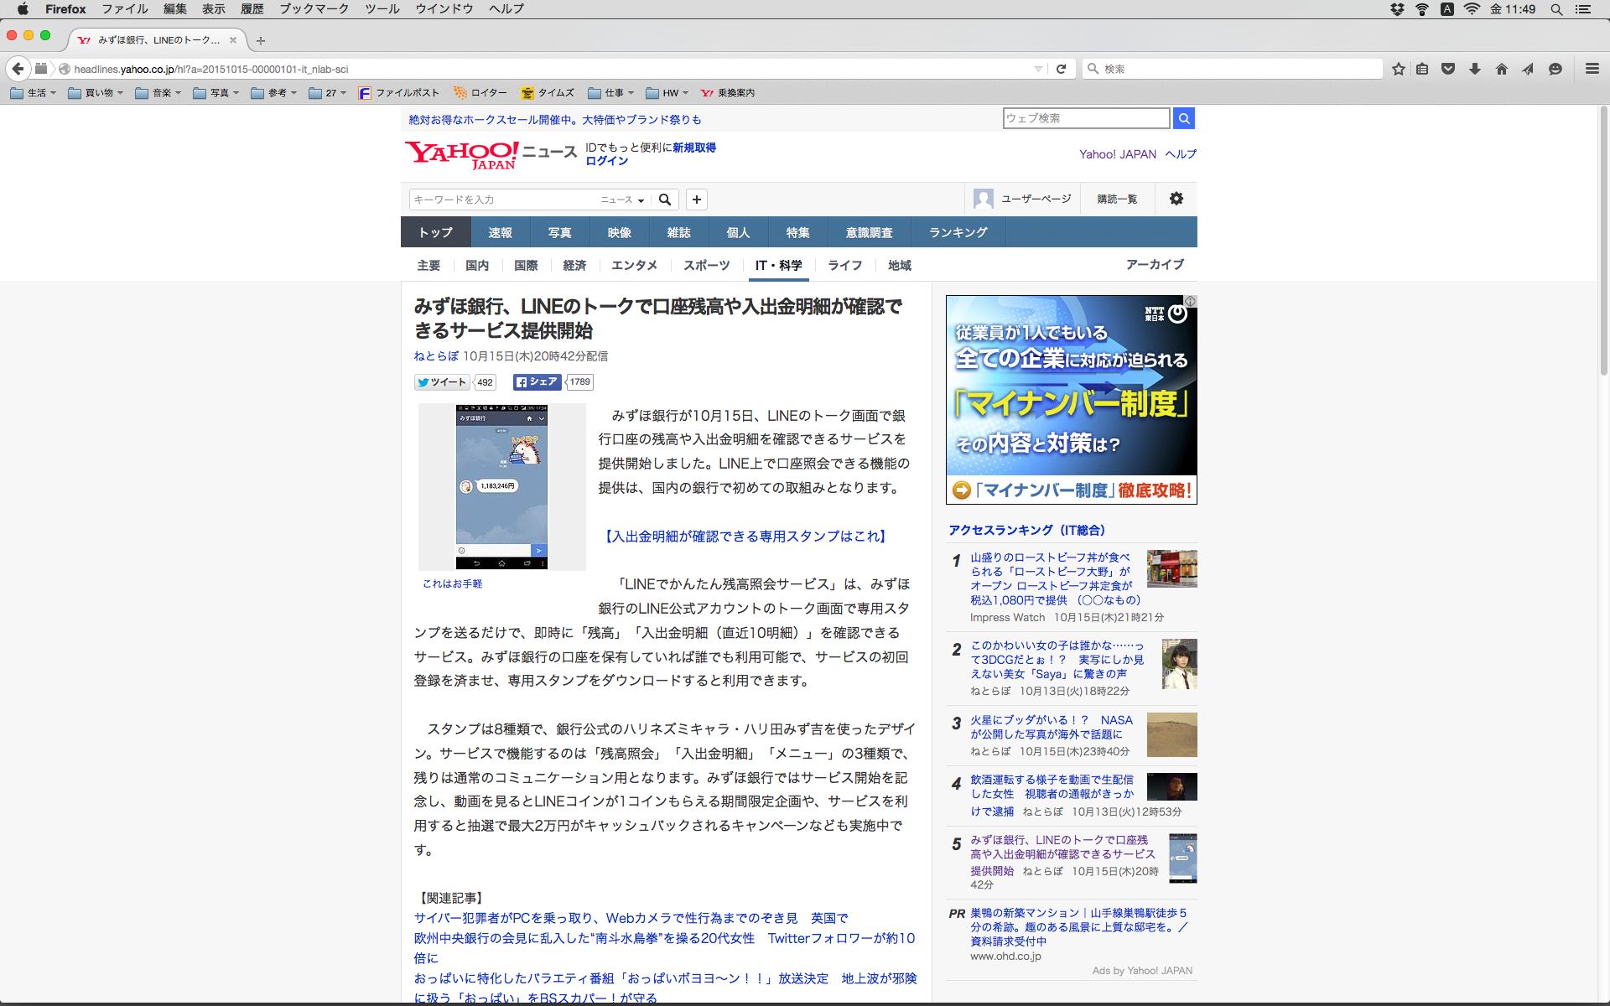Open the ブックマーク menu in menu bar
1610x1006 pixels.
(314, 9)
